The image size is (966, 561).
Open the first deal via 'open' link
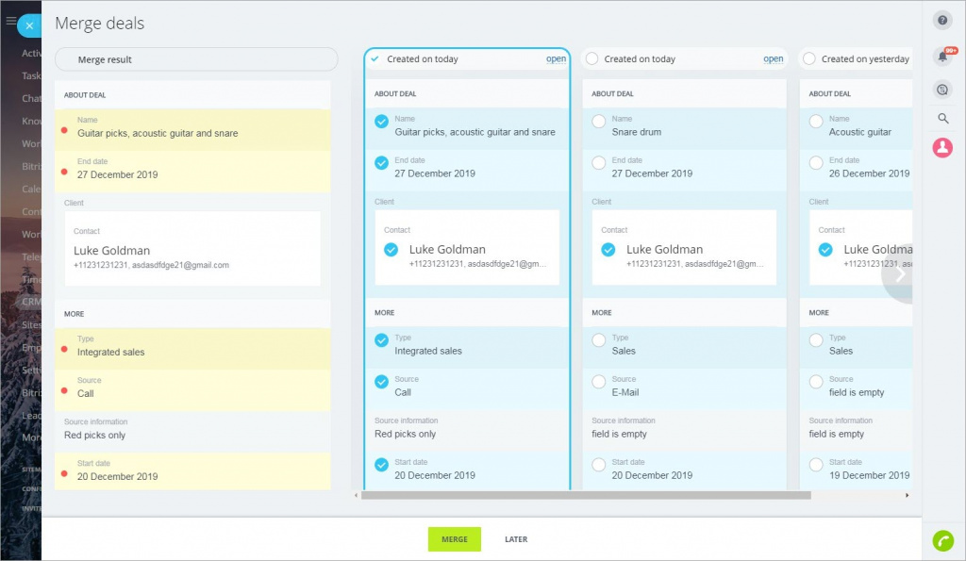tap(556, 58)
